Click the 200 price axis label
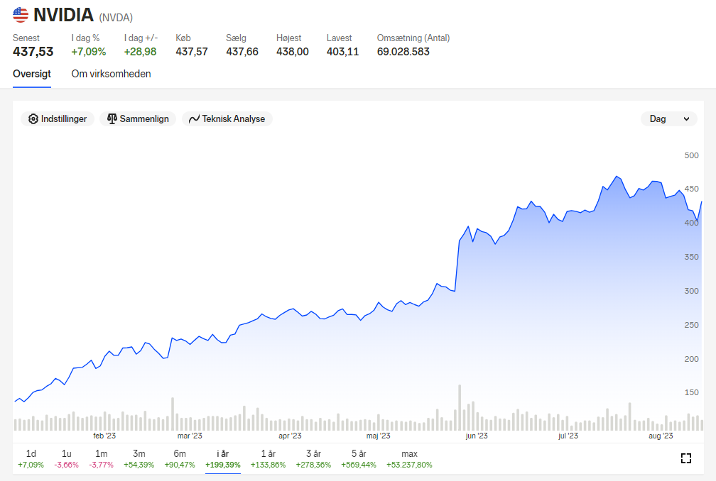This screenshot has height=481, width=716. tap(691, 359)
